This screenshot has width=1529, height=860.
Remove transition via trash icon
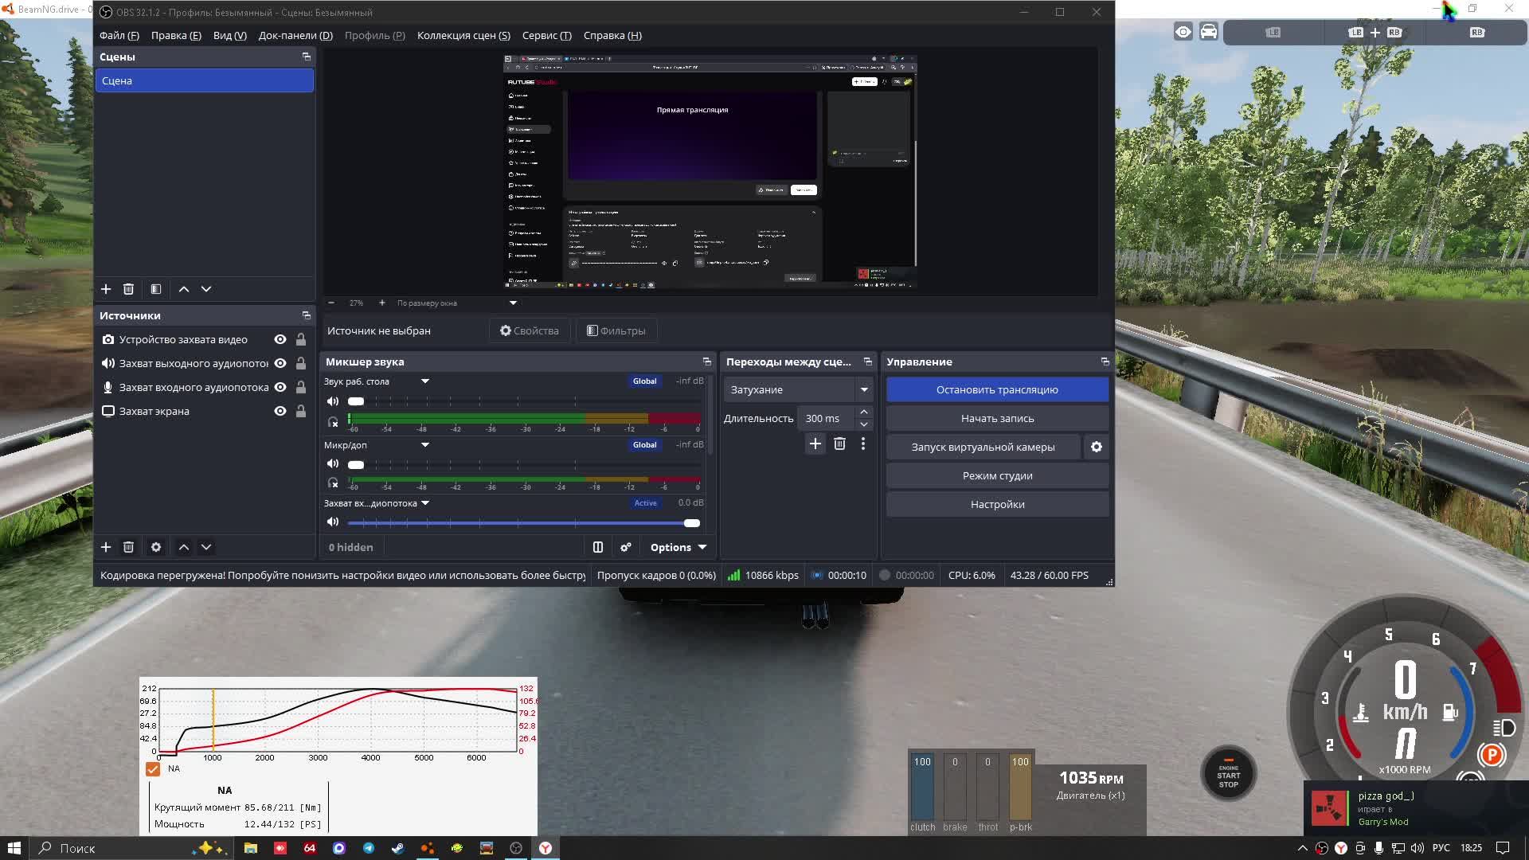pyautogui.click(x=839, y=444)
